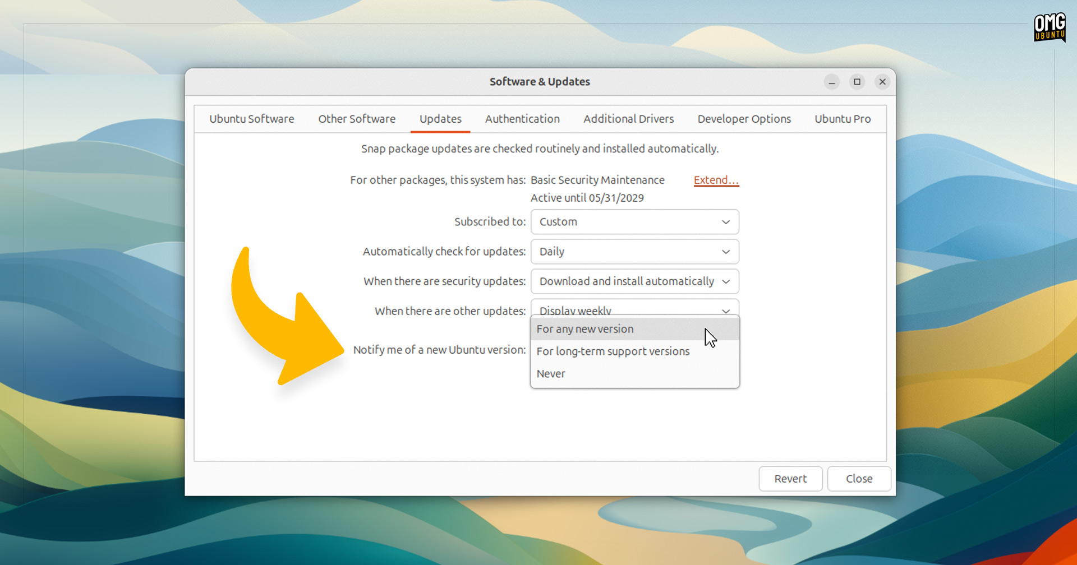Open the Ubuntu Software tab
The width and height of the screenshot is (1077, 565).
(x=251, y=119)
